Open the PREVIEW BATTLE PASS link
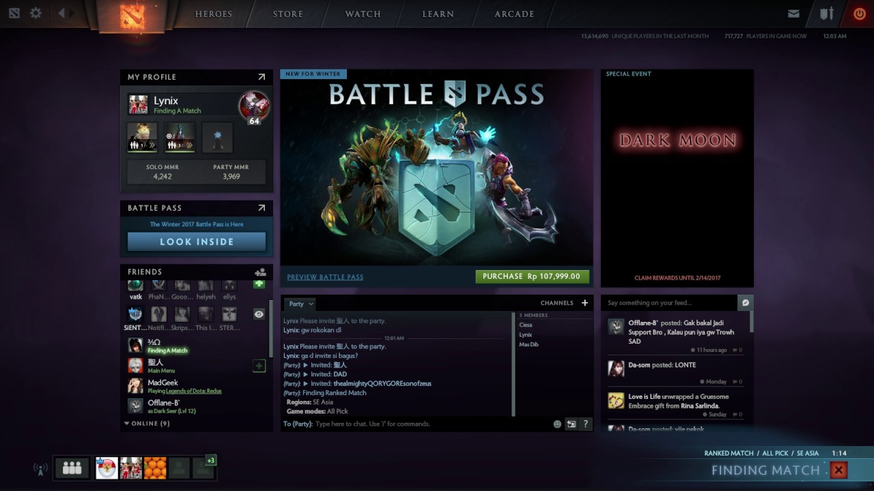 point(325,277)
